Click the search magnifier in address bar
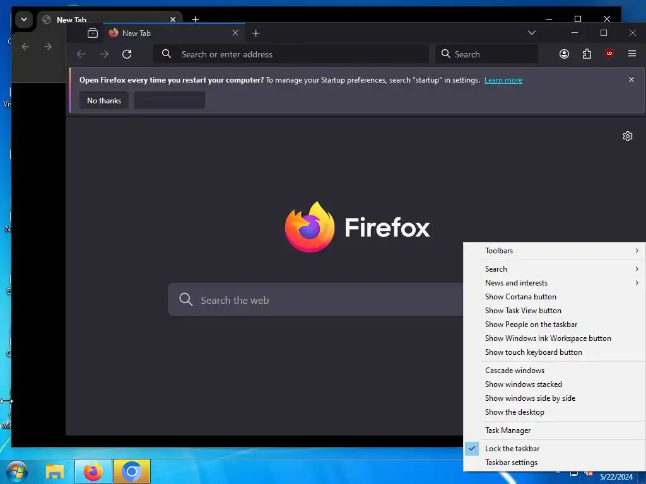The height and width of the screenshot is (484, 646). tap(167, 54)
